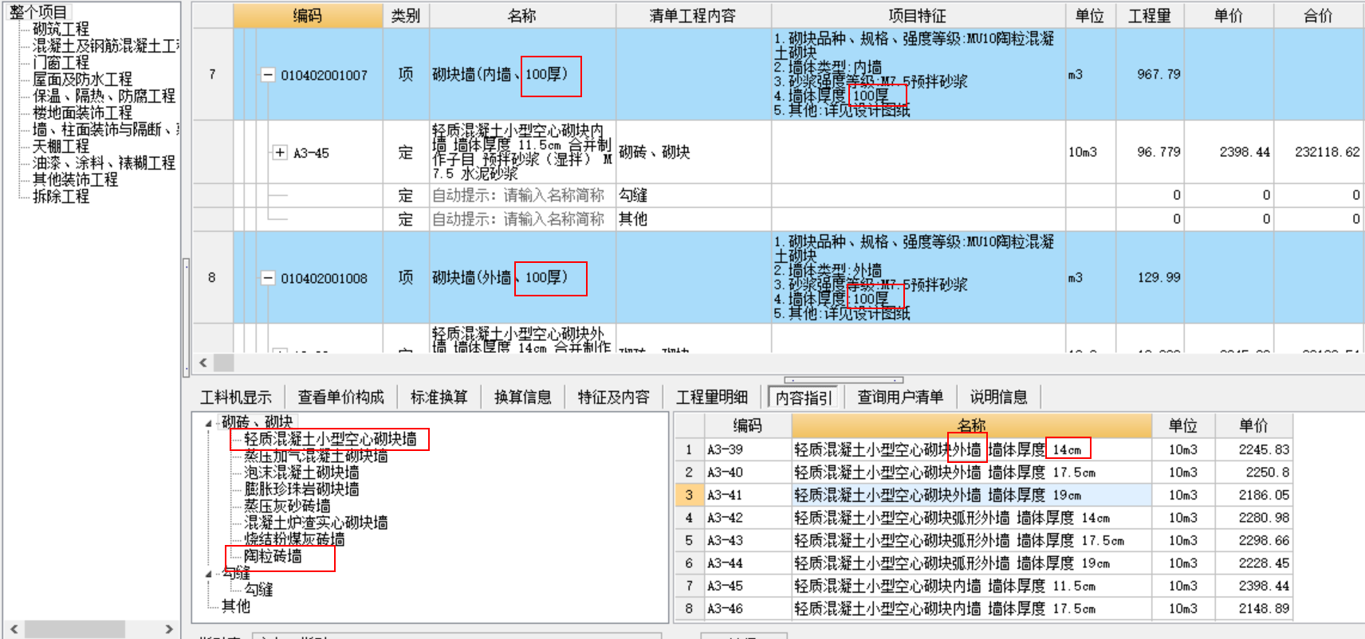Switch to 标准换算 tab
This screenshot has height=639, width=1365.
[439, 397]
